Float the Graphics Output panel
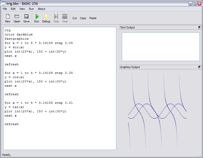Viewport: 203px width, 158px height. (199, 67)
